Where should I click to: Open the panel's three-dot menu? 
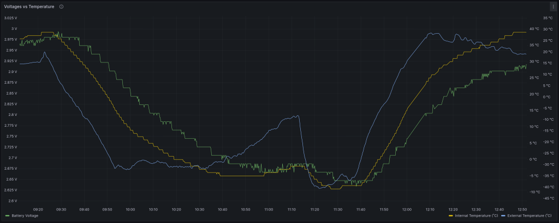[553, 7]
